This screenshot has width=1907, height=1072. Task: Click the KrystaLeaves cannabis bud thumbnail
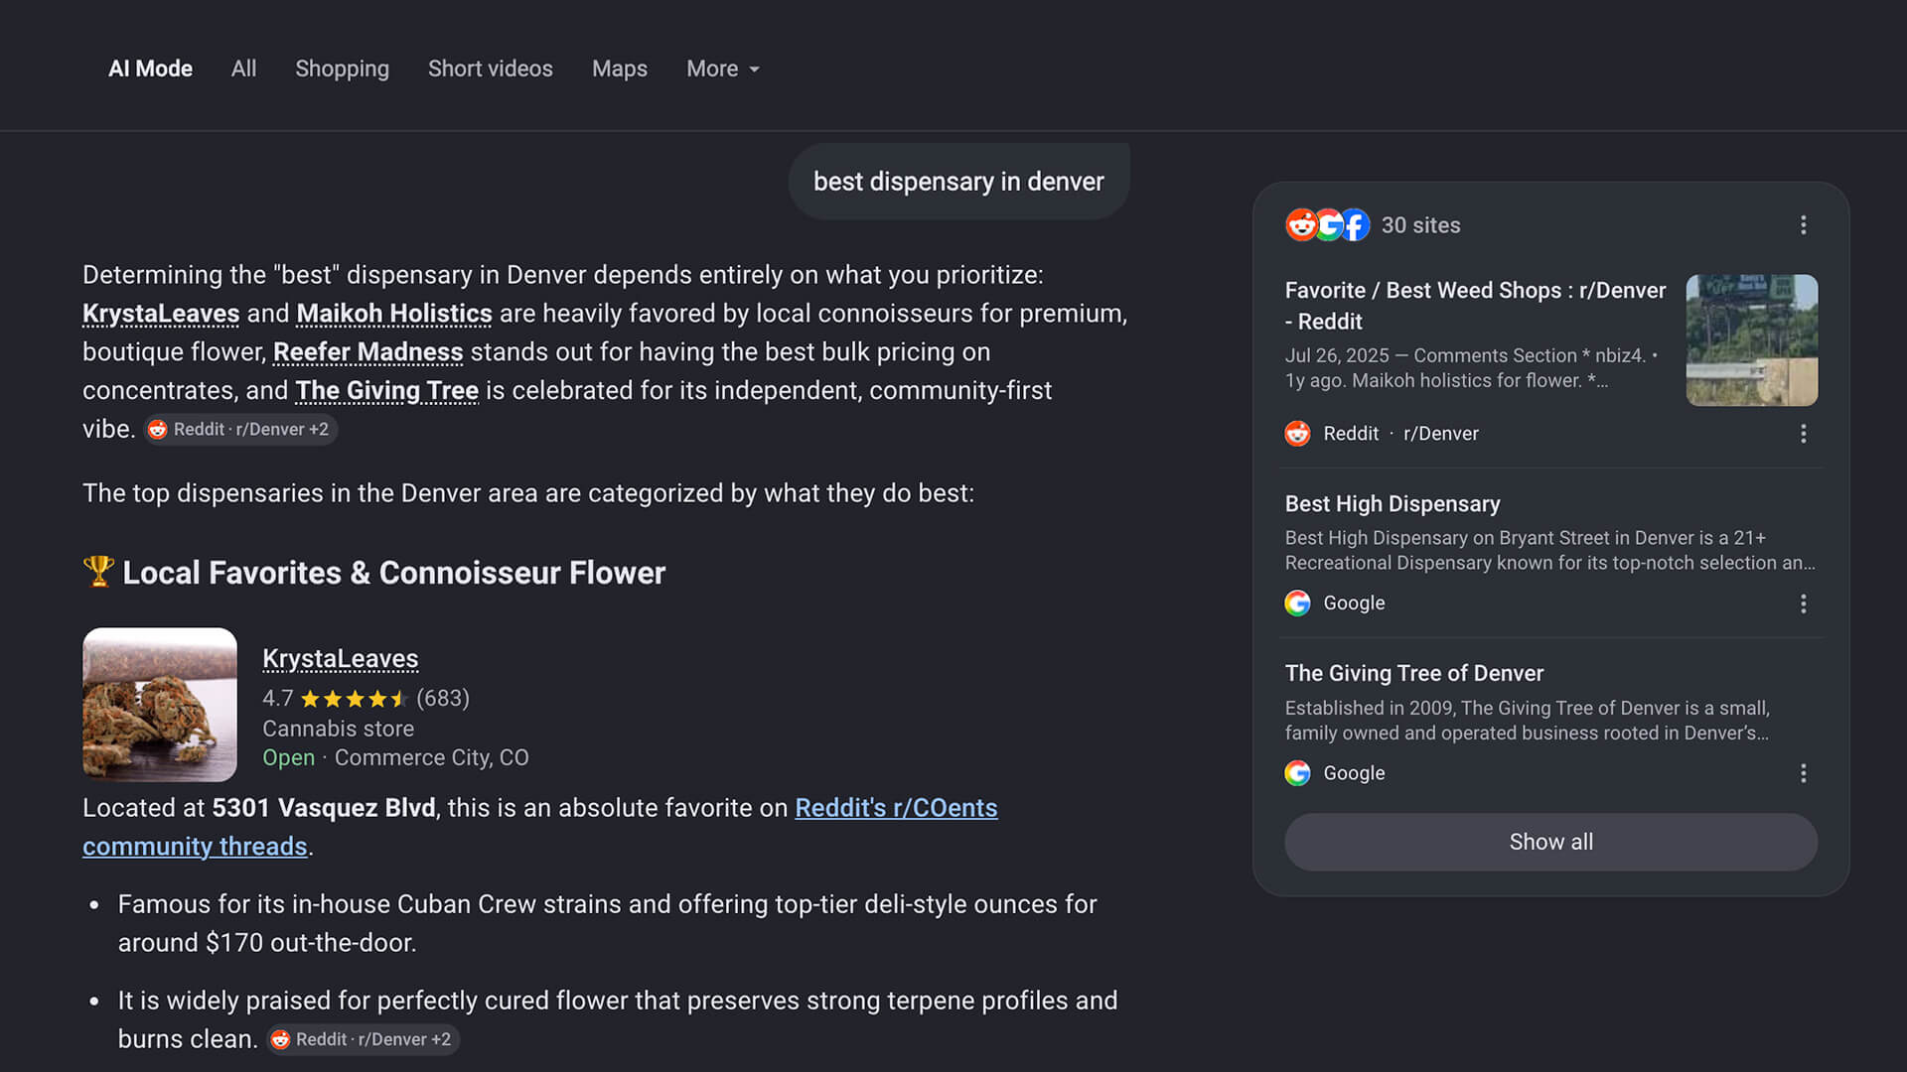point(160,705)
